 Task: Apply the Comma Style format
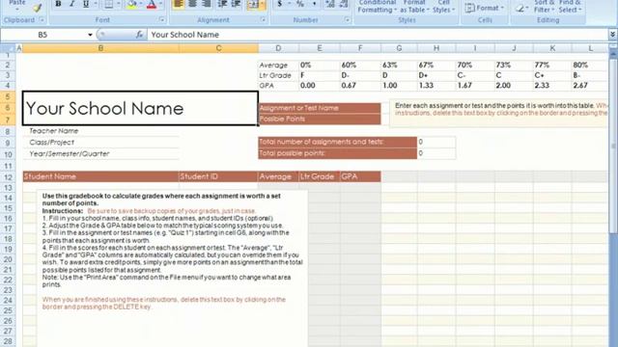click(x=314, y=4)
